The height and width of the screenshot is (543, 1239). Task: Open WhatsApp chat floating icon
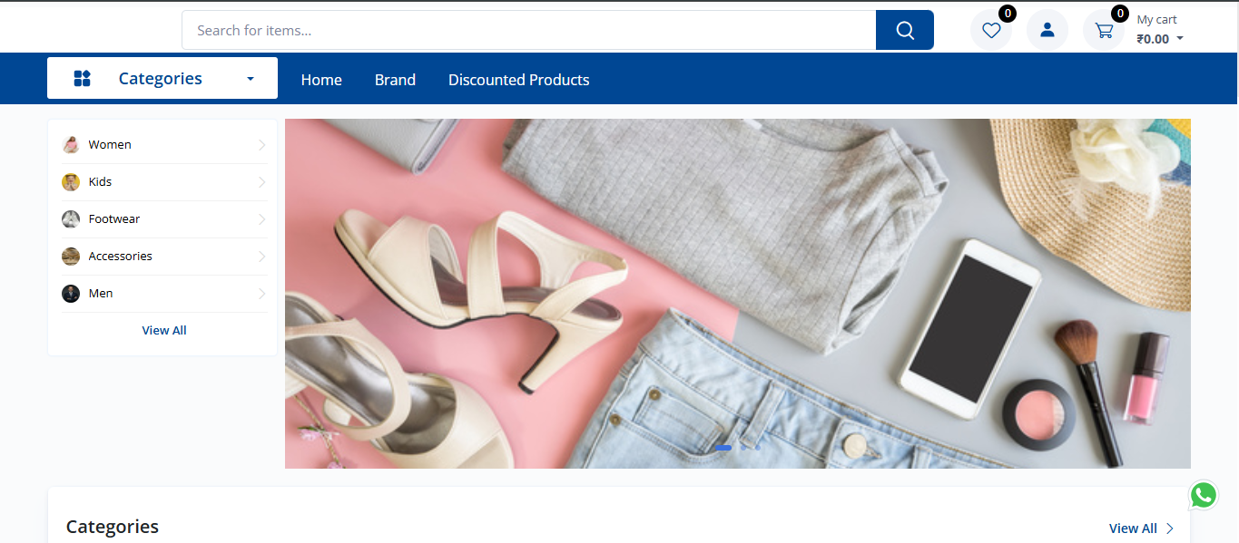coord(1204,495)
